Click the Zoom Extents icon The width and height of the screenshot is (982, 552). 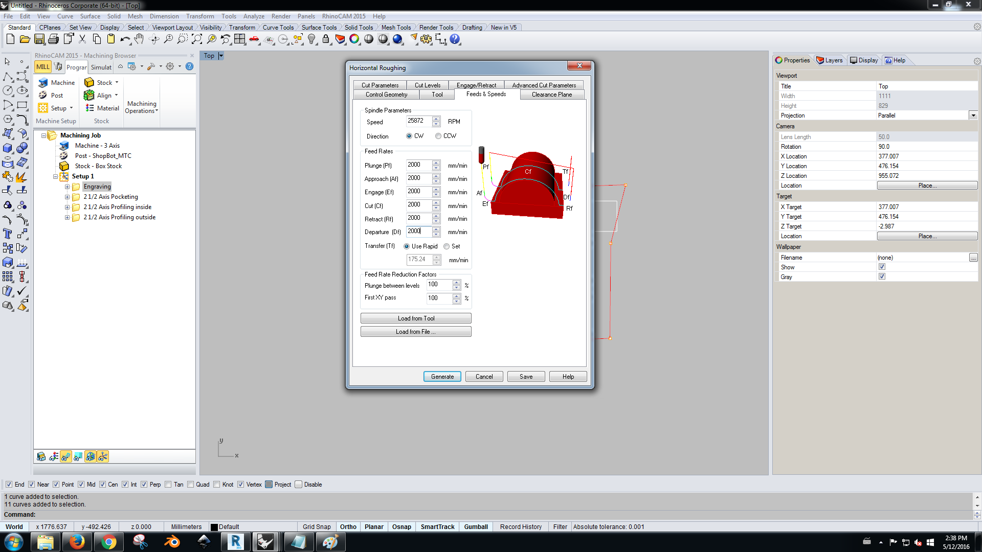[197, 39]
